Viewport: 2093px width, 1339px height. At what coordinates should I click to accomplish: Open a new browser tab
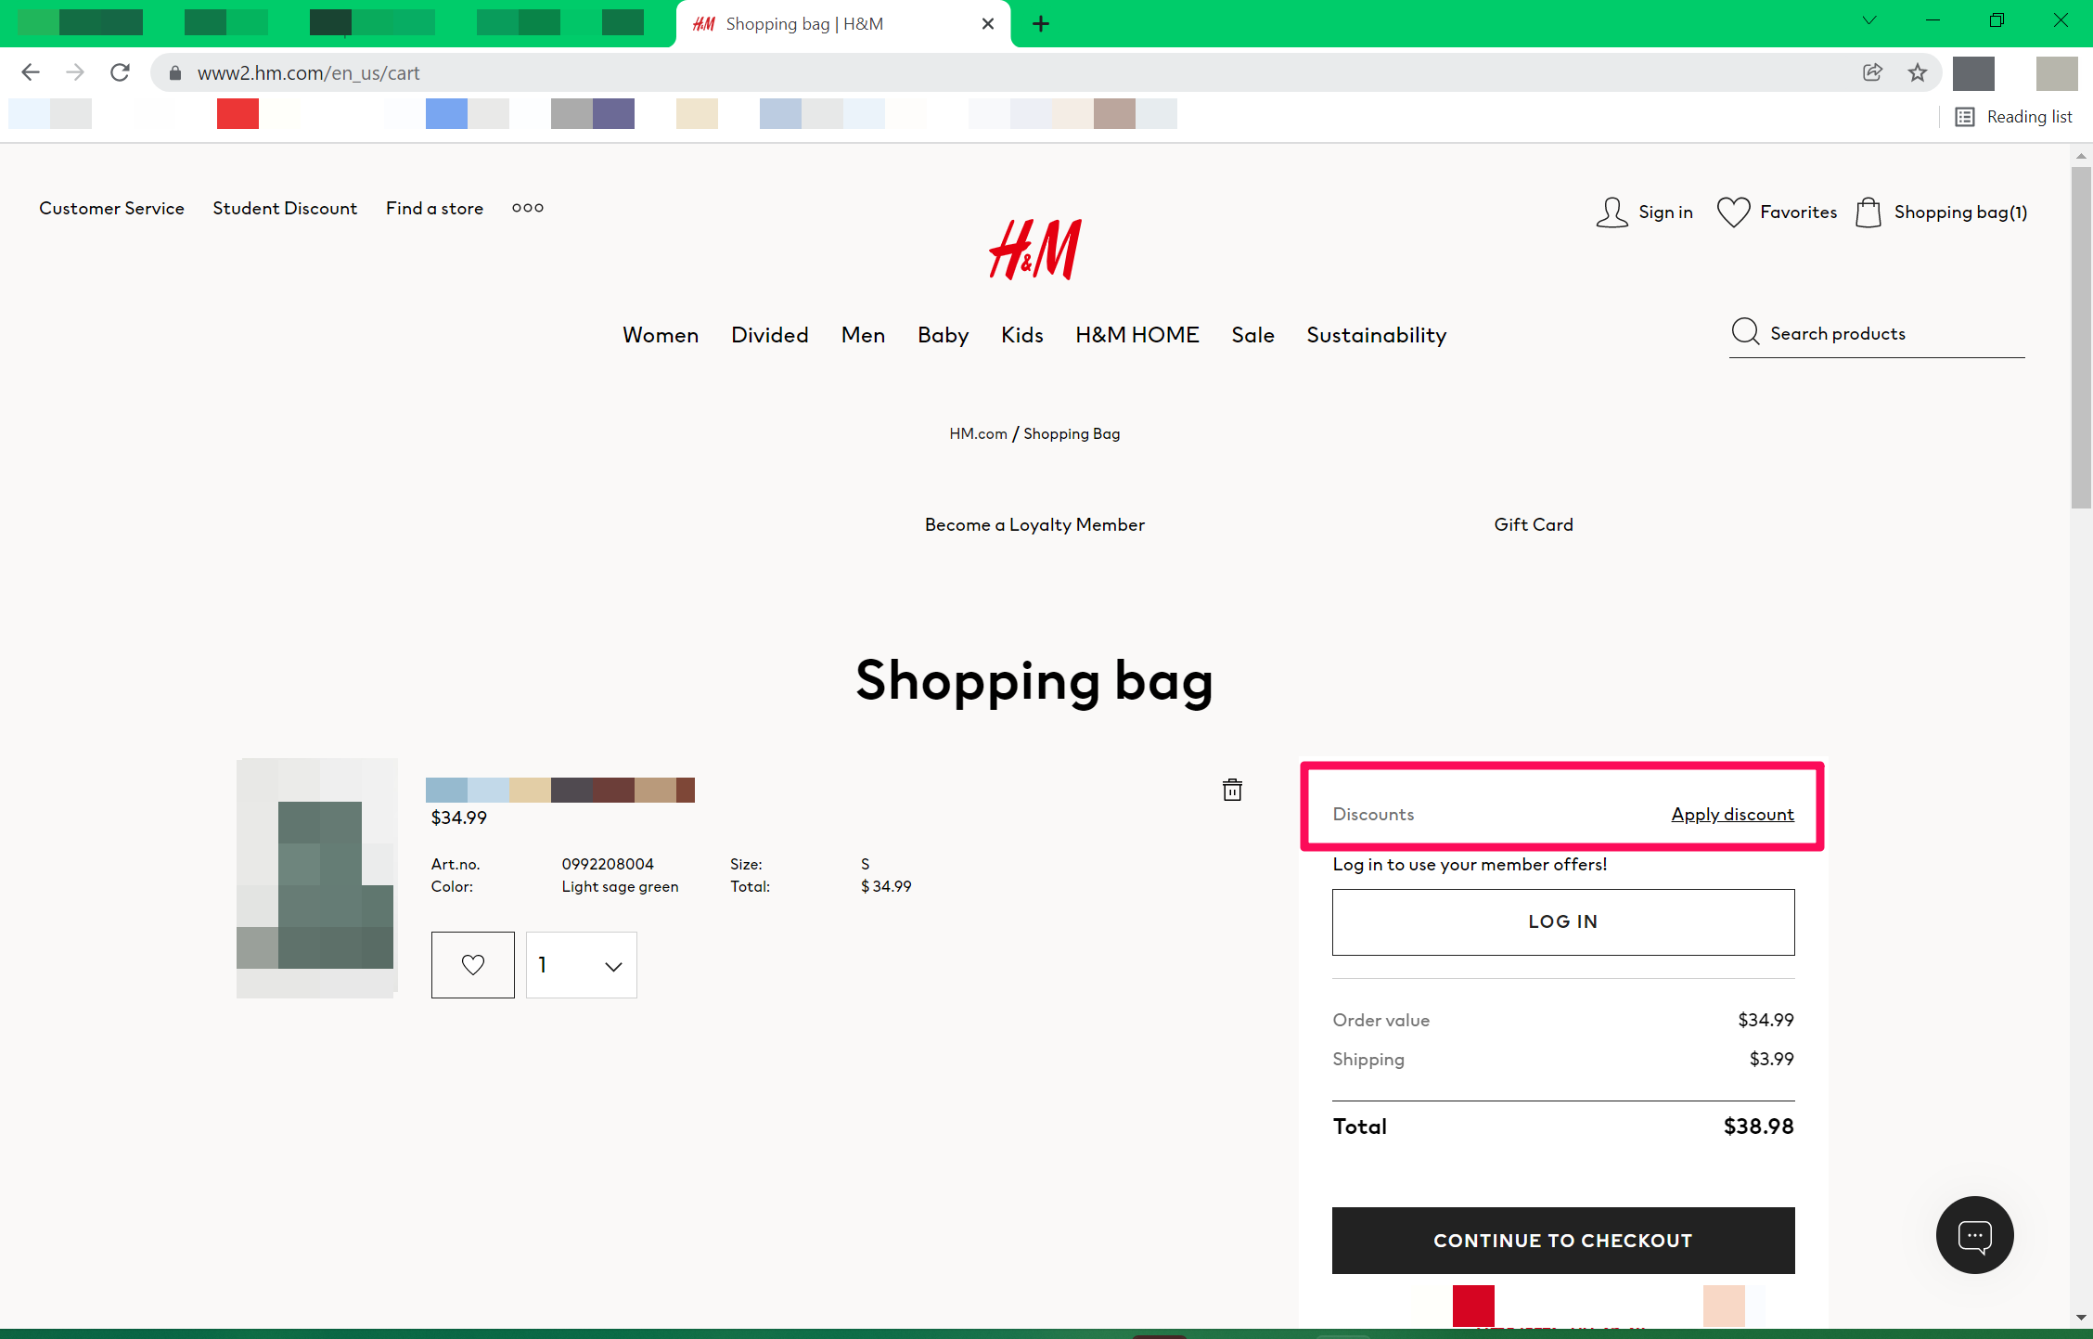pyautogui.click(x=1041, y=24)
